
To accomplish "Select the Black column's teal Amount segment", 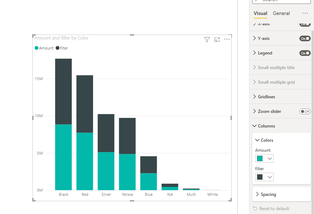I will 64,157.
